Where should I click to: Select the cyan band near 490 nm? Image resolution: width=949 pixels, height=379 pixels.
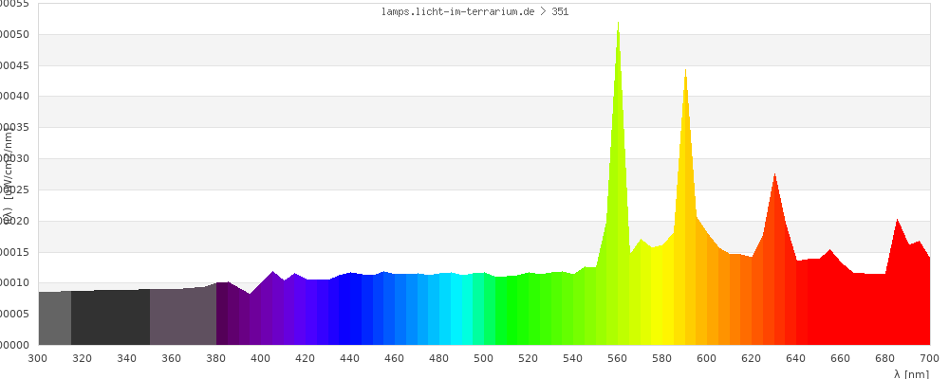[461, 311]
